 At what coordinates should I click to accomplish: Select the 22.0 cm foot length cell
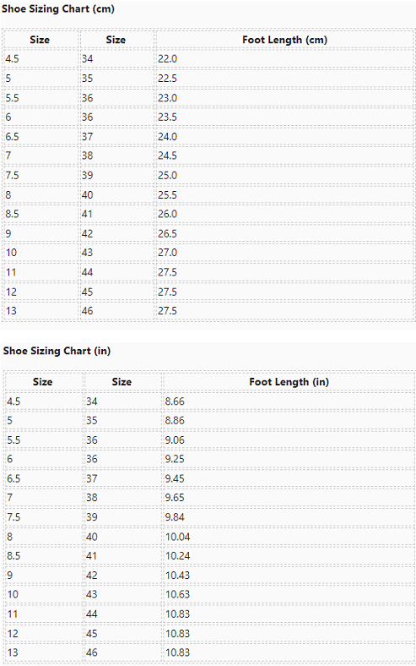[x=285, y=58]
